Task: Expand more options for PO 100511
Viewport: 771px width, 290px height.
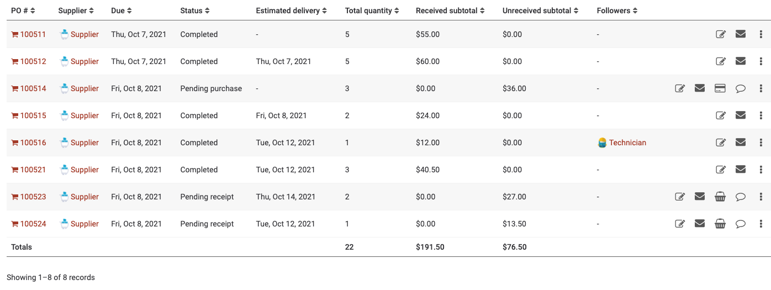Action: pos(761,34)
